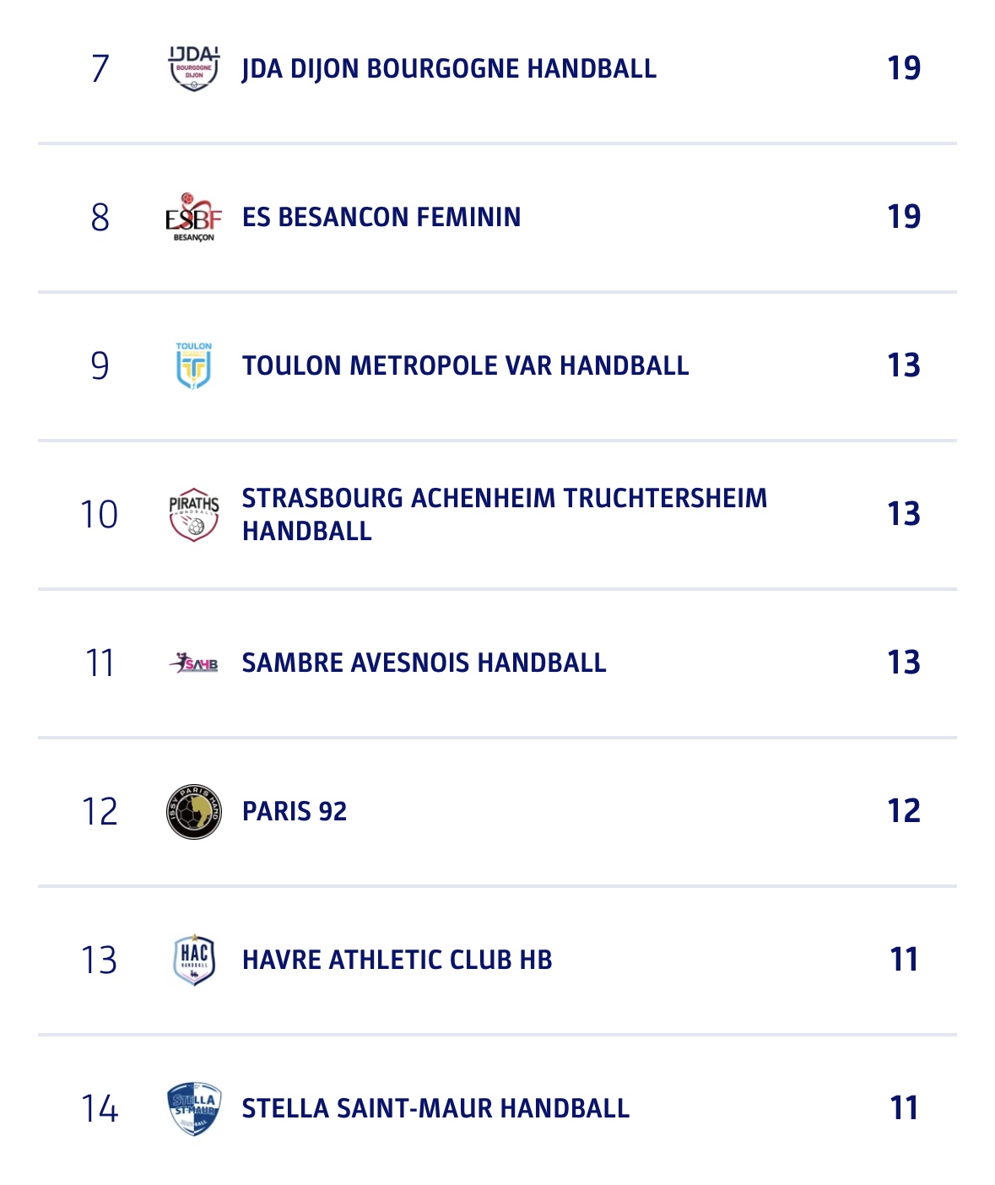Click Paris 92's points total of 12

903,811
